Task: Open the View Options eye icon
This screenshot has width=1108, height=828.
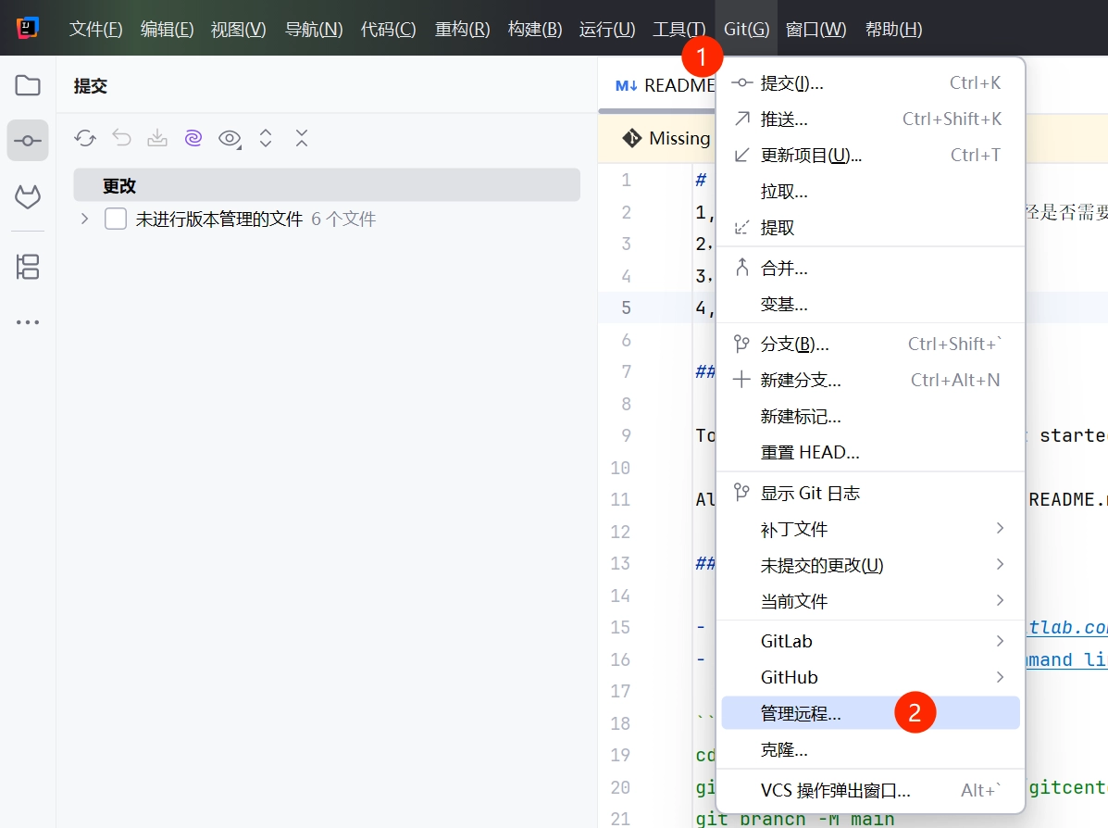Action: [x=230, y=139]
